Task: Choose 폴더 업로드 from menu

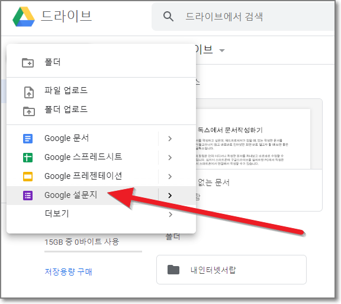Action: click(101, 110)
